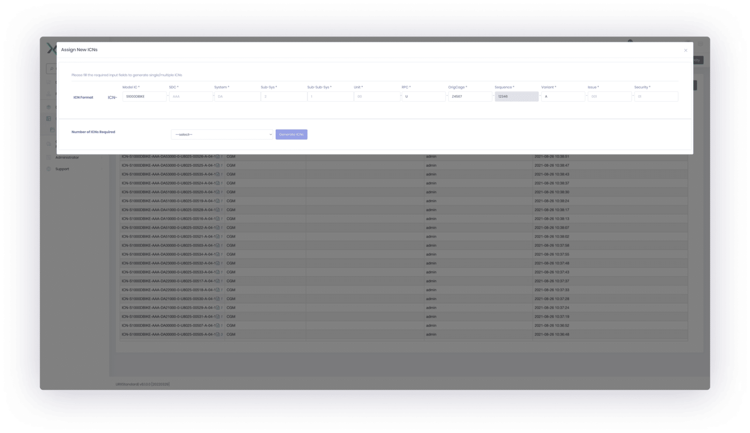
Task: Click the Security input field
Action: click(x=655, y=96)
